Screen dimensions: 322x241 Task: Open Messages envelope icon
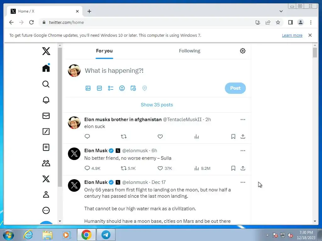(46, 116)
